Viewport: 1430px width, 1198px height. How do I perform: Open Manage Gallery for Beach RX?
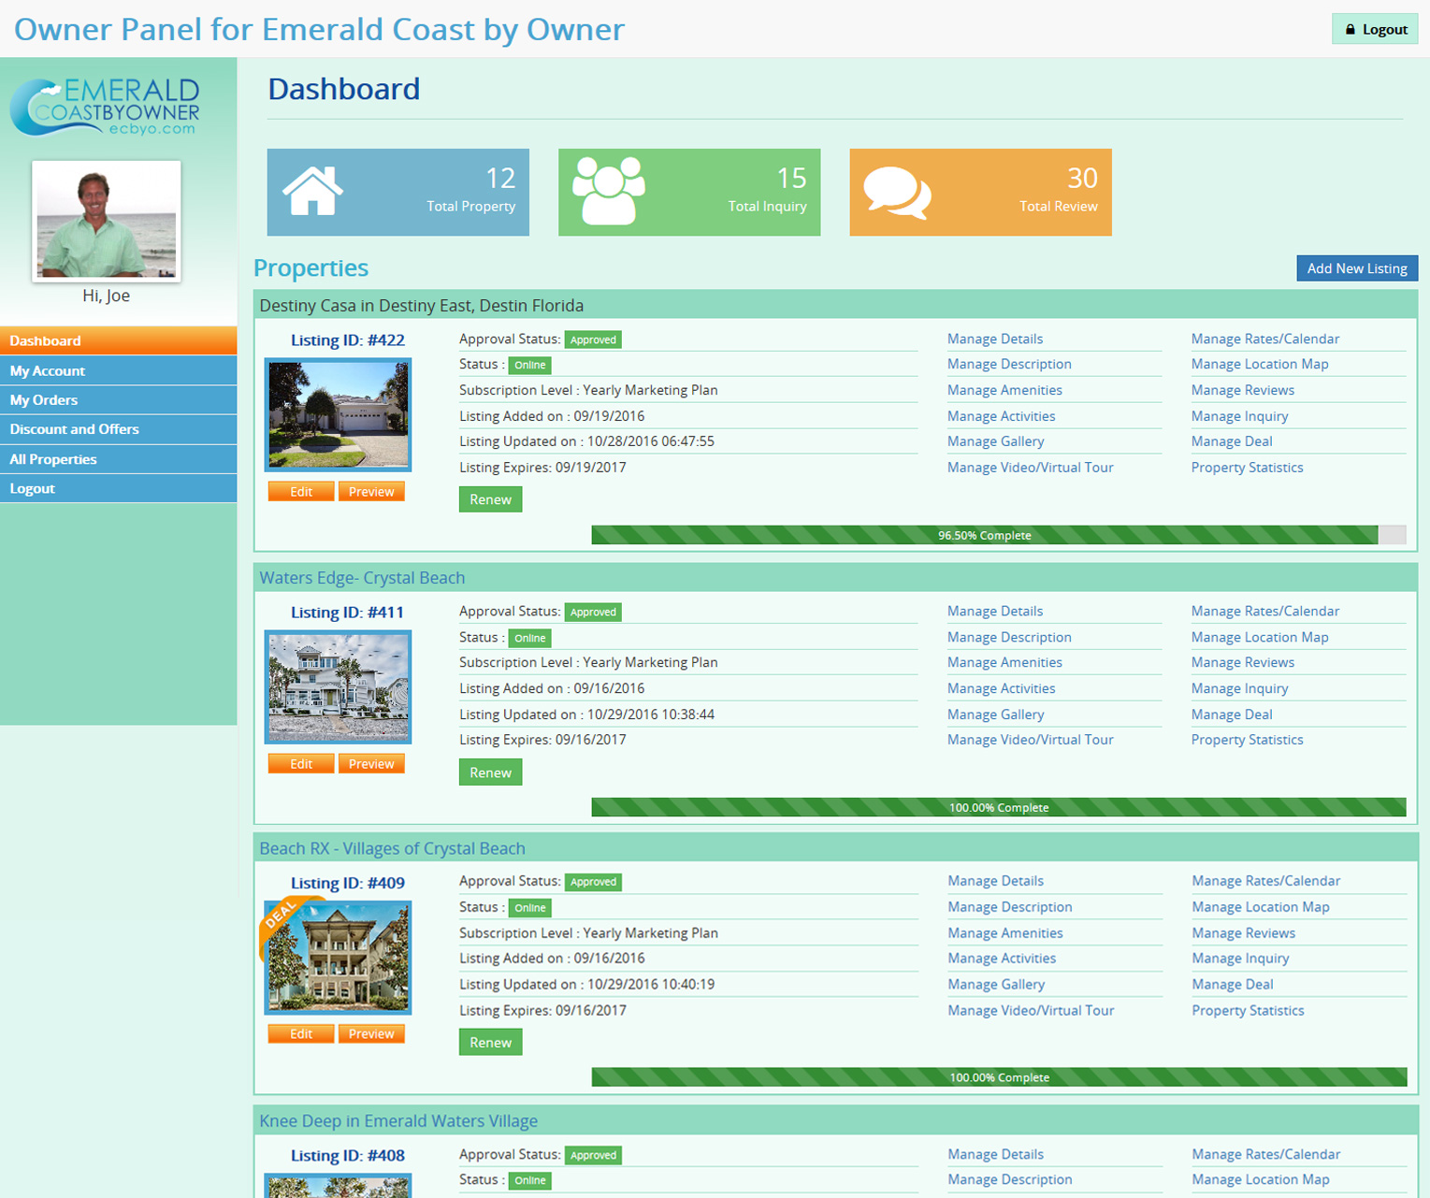[x=996, y=984]
